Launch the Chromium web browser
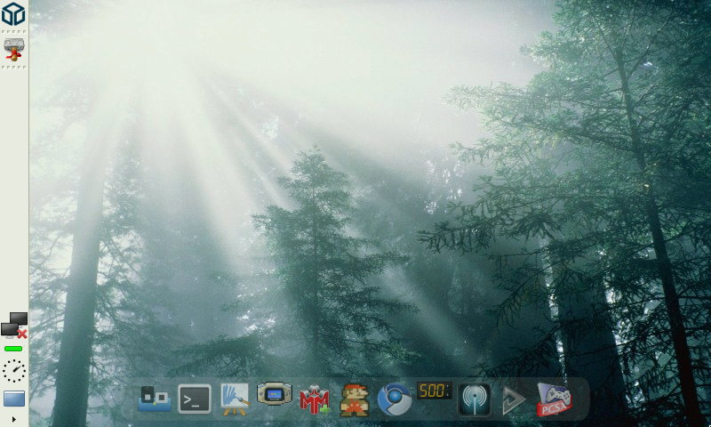Screen dimensions: 711x427 (x=395, y=399)
